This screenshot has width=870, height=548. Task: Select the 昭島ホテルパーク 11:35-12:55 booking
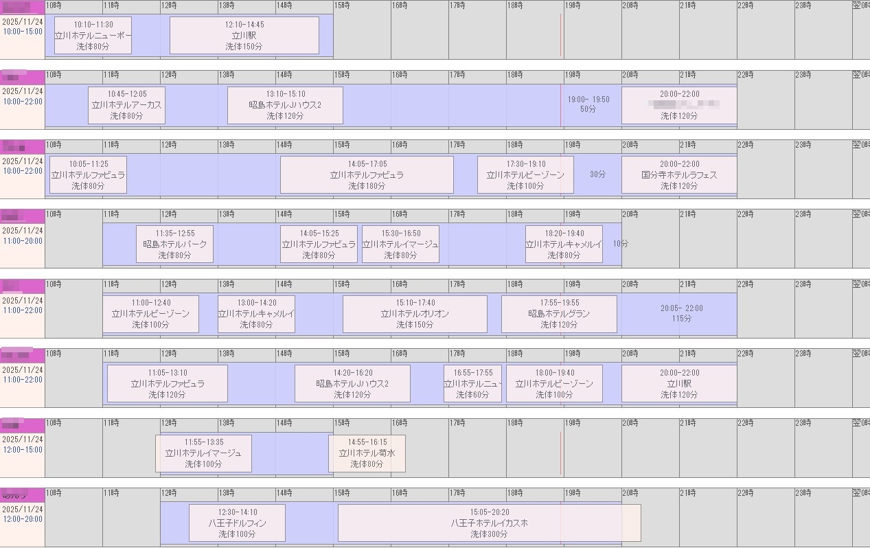pos(174,244)
